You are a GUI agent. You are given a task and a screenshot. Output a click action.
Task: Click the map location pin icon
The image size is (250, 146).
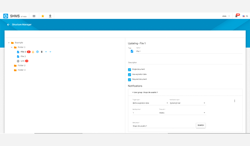click(x=50, y=16)
